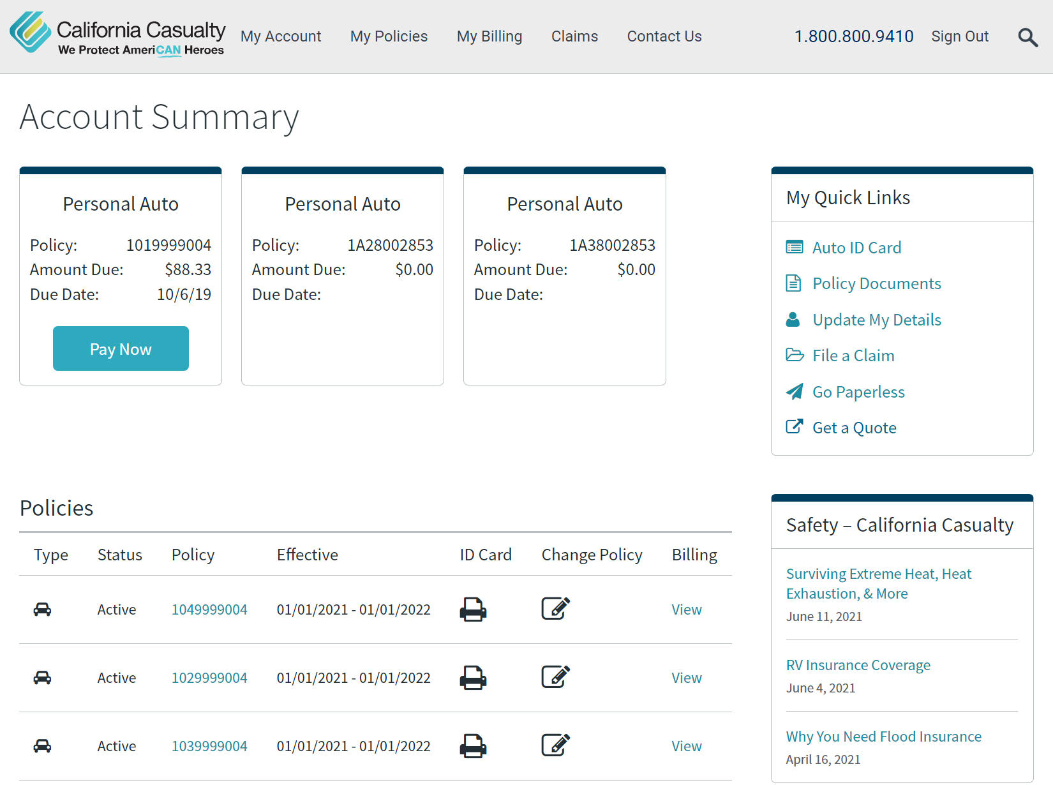
Task: Read Why You Need Flood Insurance article
Action: point(884,736)
